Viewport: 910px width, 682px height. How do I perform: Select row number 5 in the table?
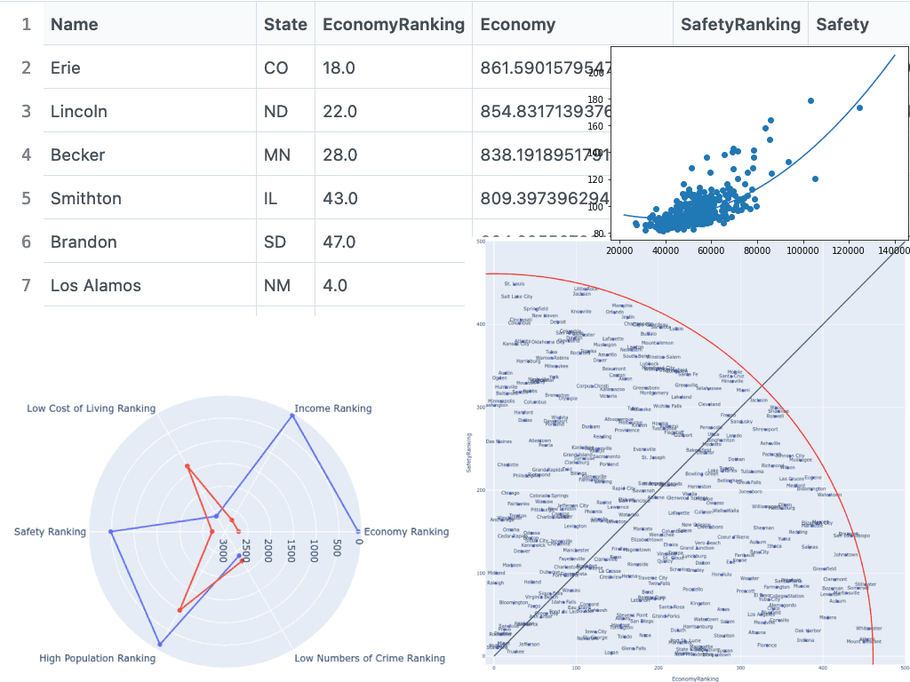pos(27,198)
